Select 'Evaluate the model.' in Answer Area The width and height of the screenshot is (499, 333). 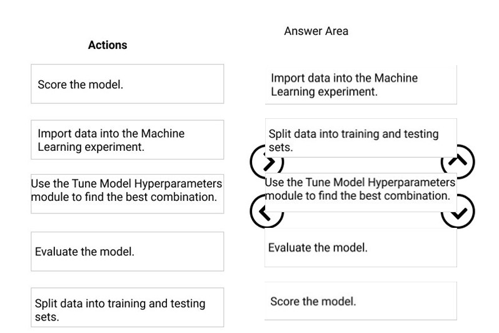[x=361, y=248]
